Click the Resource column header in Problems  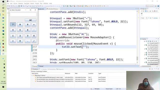(67, 73)
